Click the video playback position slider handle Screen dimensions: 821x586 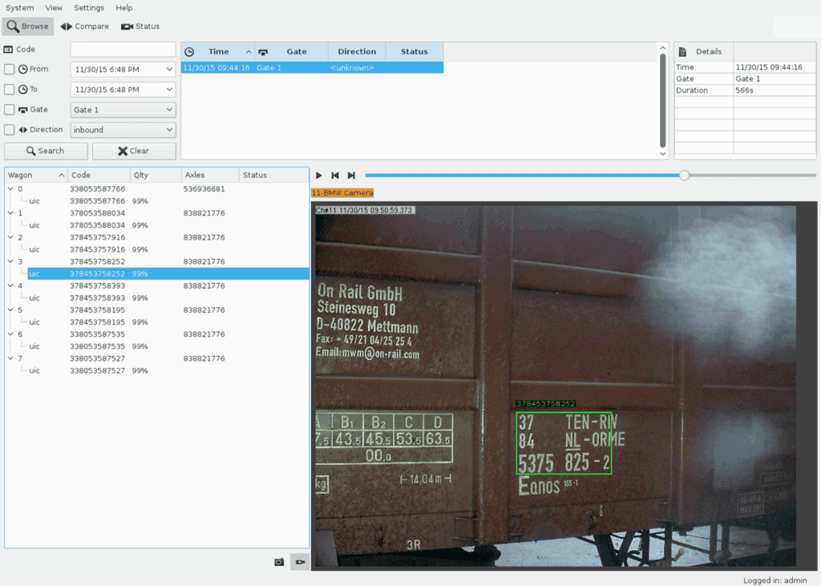tap(685, 176)
